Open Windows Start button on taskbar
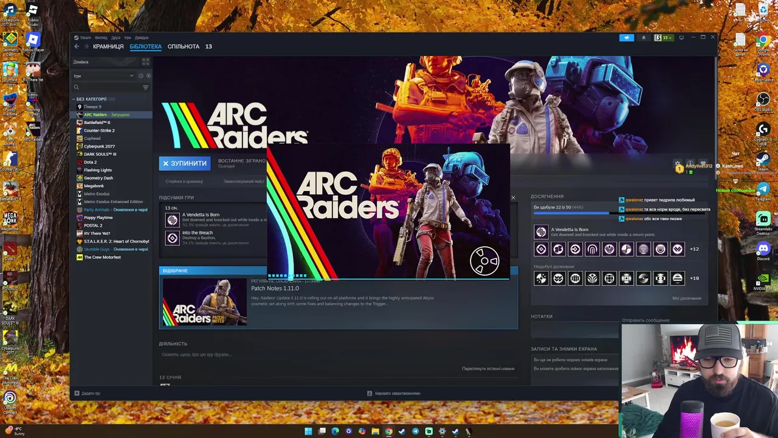 pos(308,431)
